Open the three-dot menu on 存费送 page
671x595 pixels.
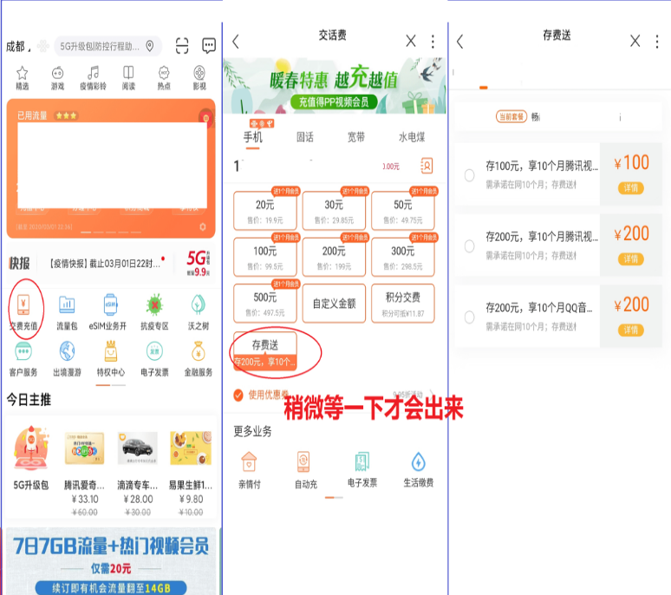[656, 42]
